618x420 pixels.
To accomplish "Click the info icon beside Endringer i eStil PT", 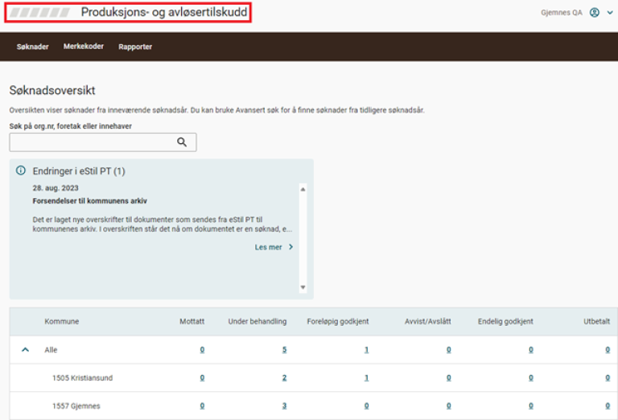I will tap(21, 171).
